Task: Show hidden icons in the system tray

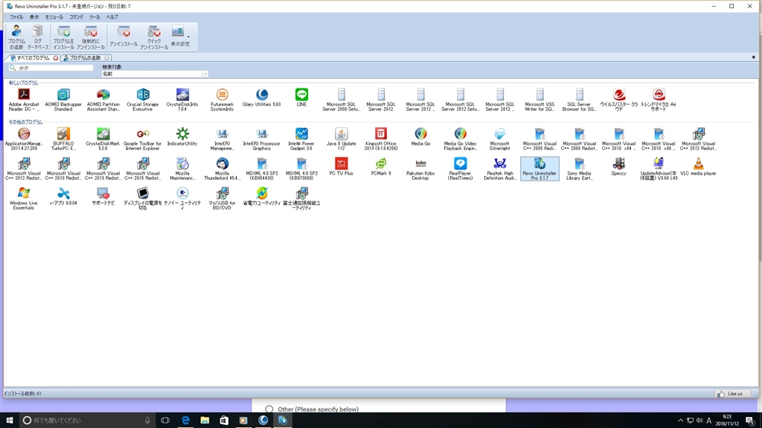Action: click(680, 421)
